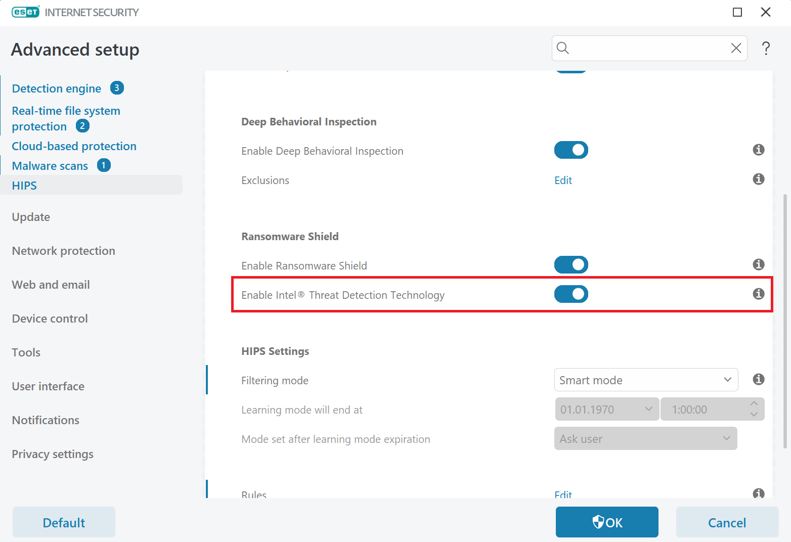Click inside the search input field
791x542 pixels.
point(647,49)
